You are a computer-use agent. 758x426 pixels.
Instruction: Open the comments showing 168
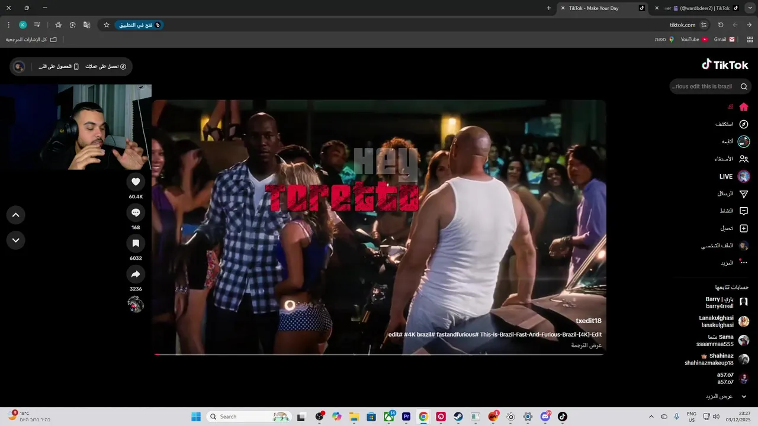coord(136,212)
